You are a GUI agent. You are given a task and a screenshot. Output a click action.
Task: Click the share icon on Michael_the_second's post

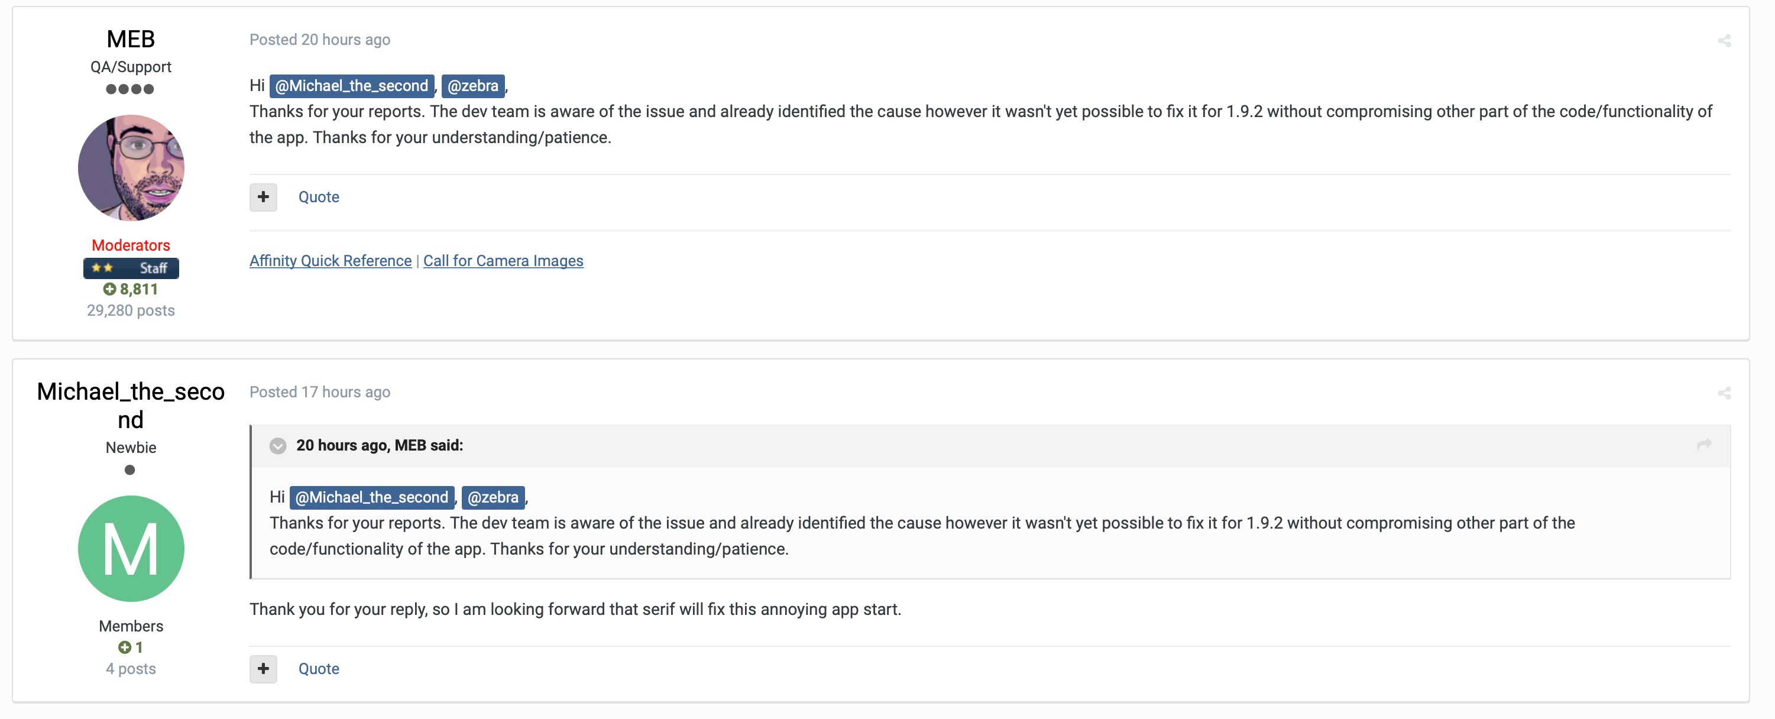pyautogui.click(x=1724, y=393)
